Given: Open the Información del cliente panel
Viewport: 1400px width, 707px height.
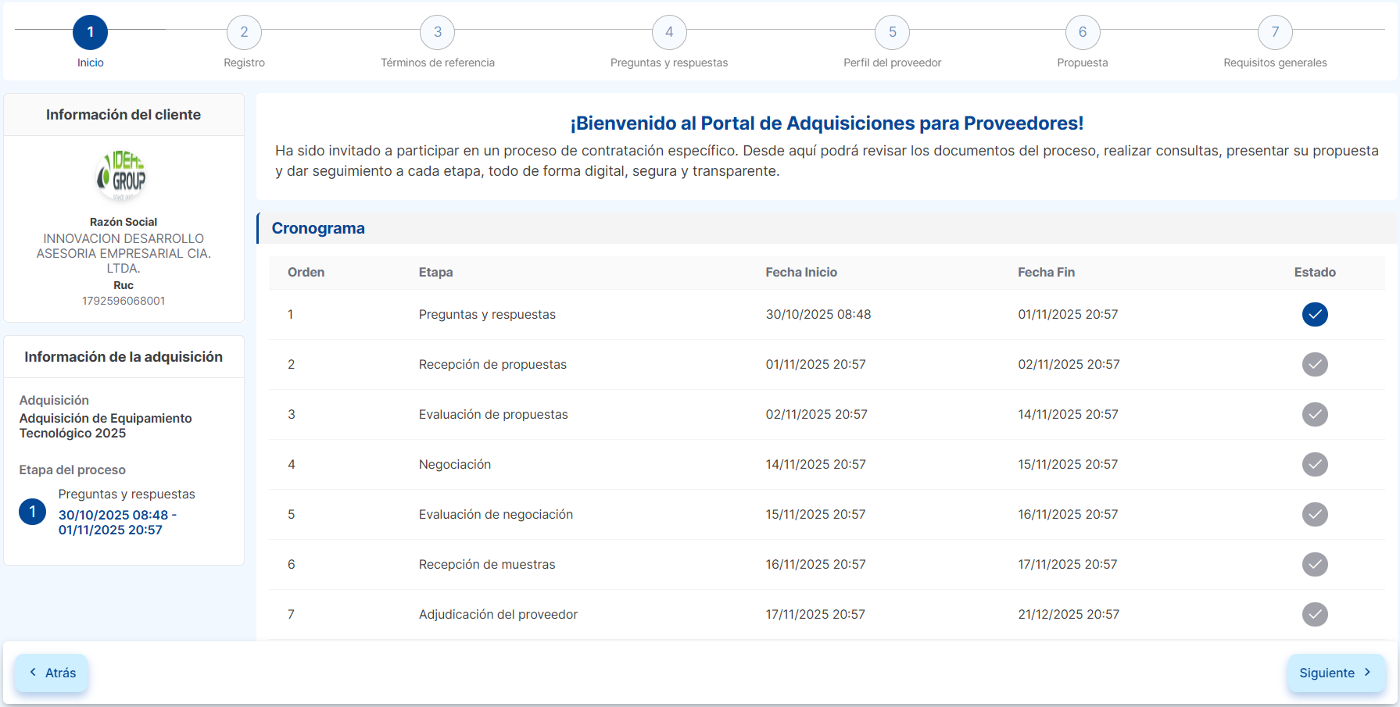Looking at the screenshot, I should click(x=124, y=114).
